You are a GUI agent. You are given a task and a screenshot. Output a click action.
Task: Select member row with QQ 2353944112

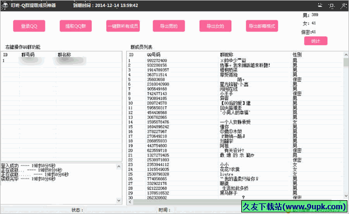235,164
